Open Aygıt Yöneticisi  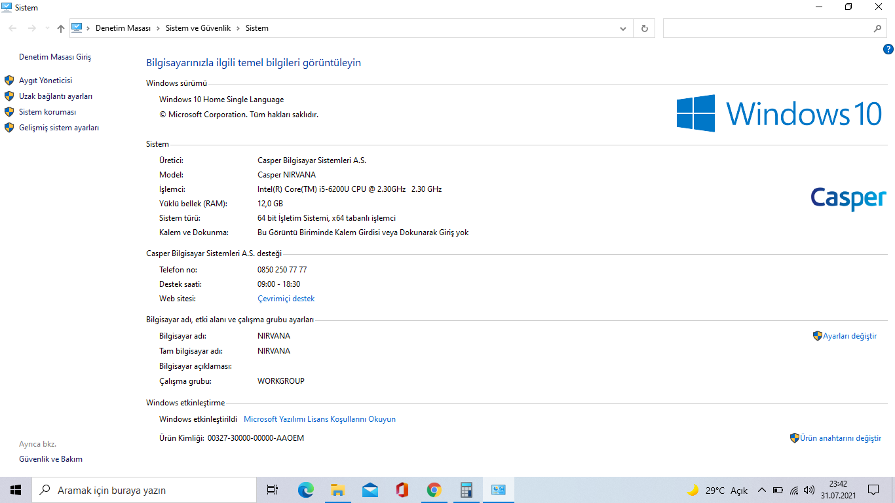[x=46, y=81]
